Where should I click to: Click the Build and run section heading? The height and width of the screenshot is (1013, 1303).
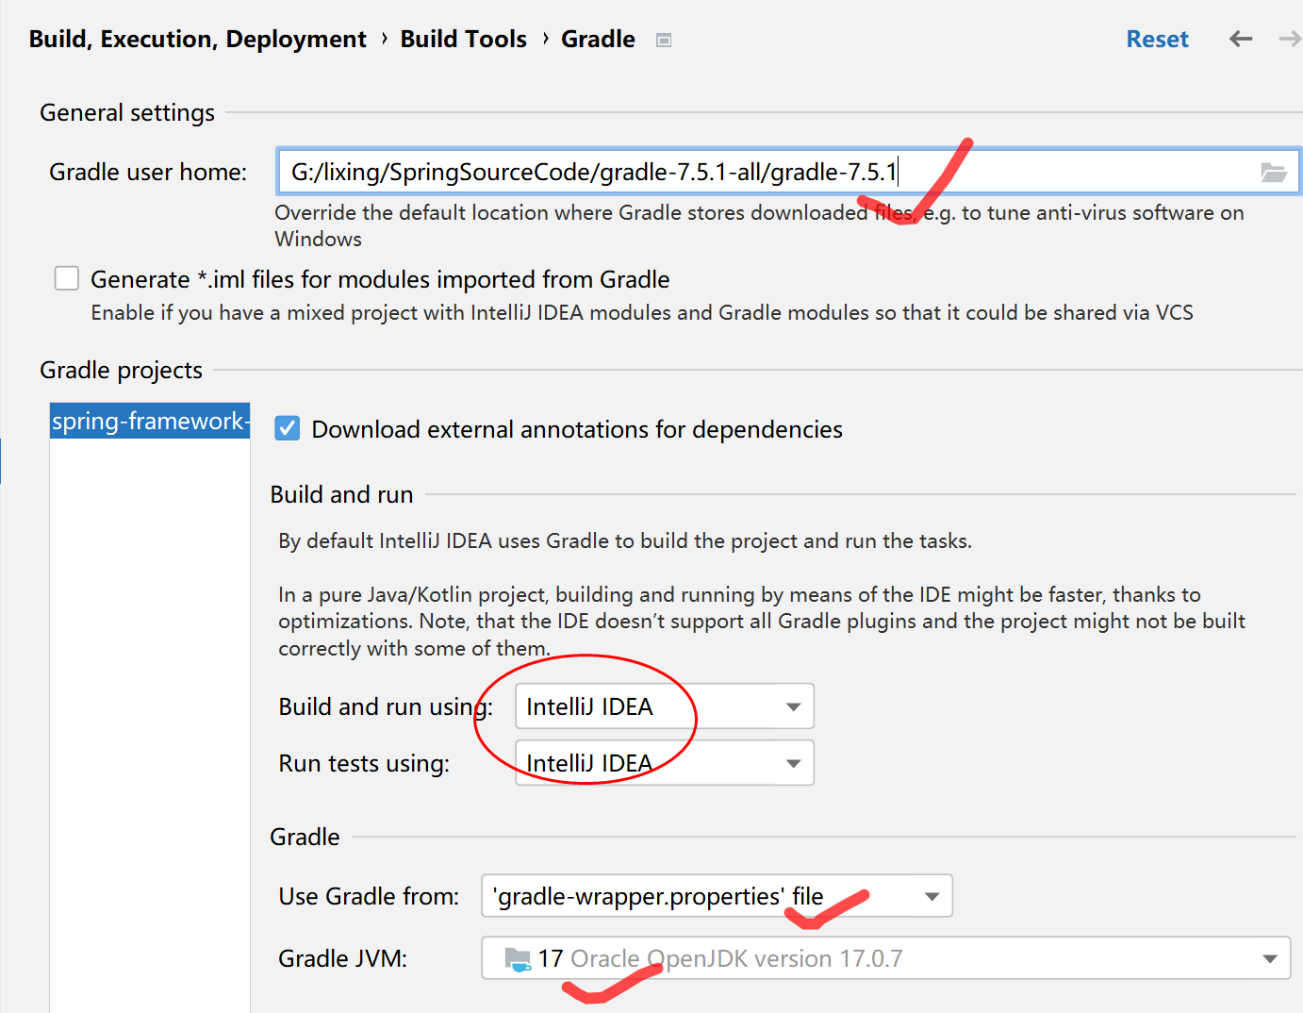point(341,494)
